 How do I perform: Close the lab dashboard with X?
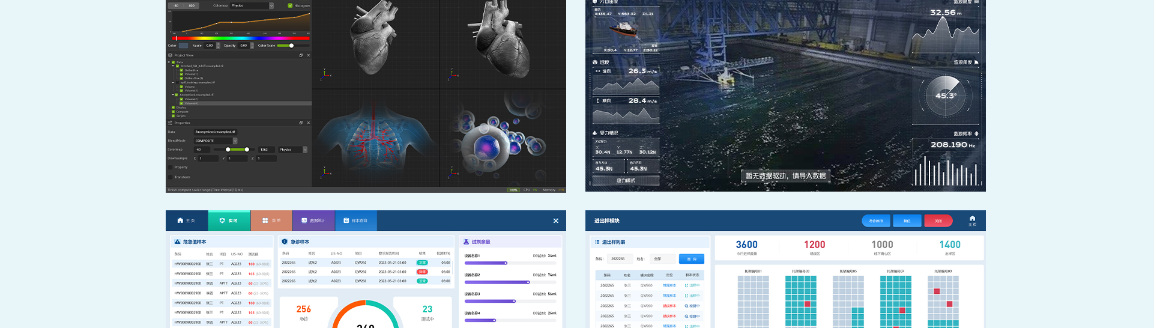[555, 220]
